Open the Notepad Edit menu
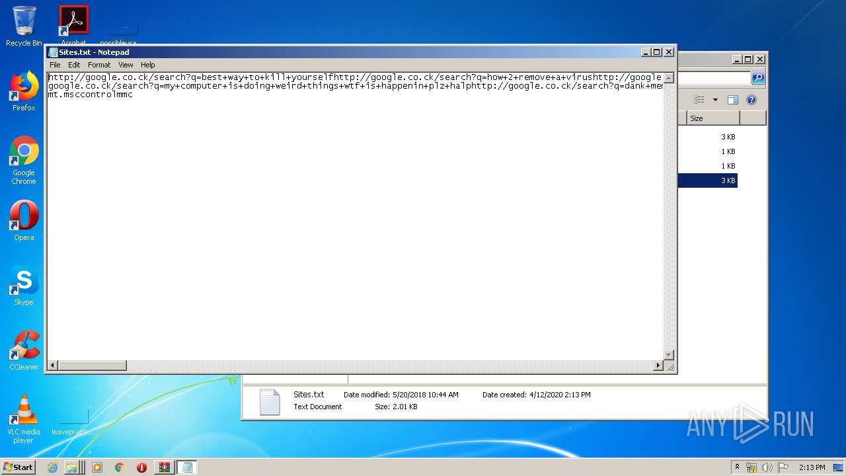Image resolution: width=846 pixels, height=476 pixels. tap(74, 65)
